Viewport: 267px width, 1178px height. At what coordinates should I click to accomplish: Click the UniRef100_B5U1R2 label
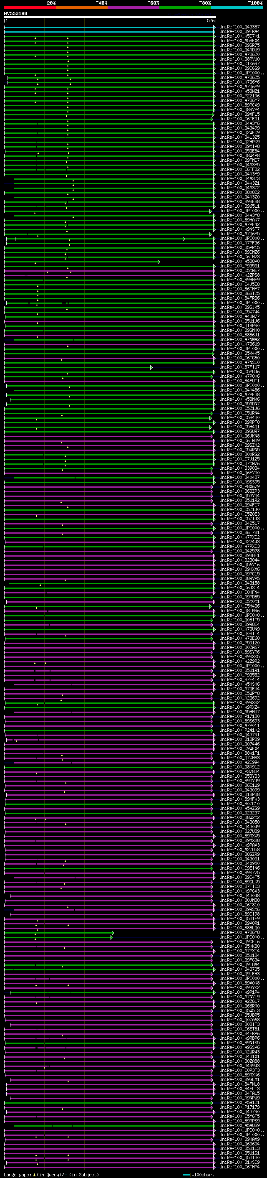pos(239,500)
